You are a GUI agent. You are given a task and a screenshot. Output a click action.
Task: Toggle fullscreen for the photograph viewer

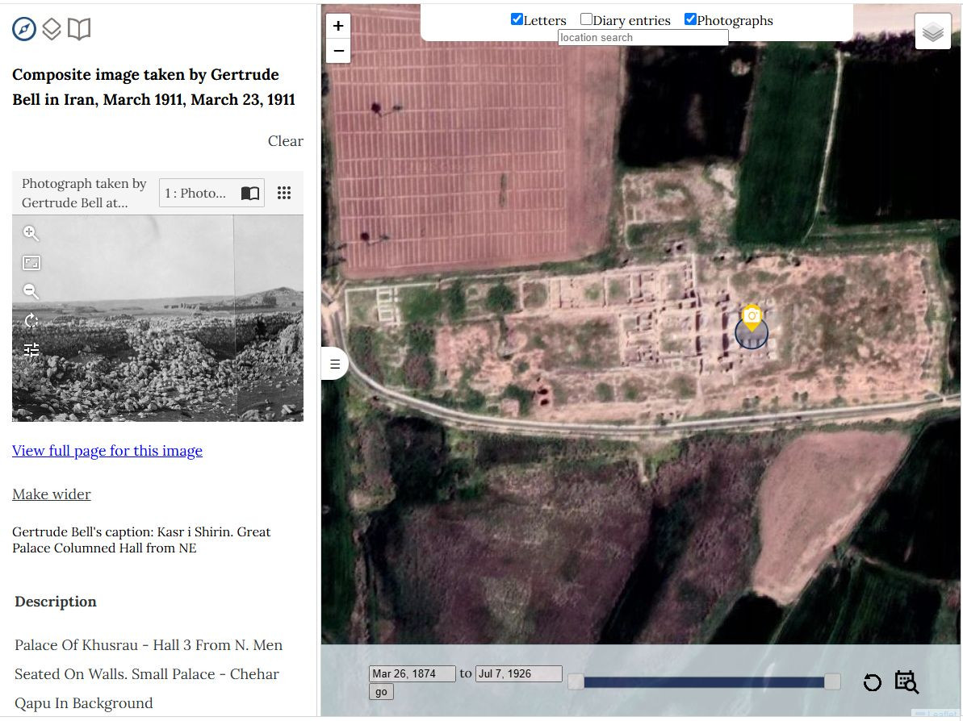[31, 263]
